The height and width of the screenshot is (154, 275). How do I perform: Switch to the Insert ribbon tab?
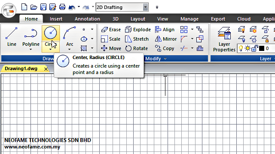pyautogui.click(x=56, y=19)
